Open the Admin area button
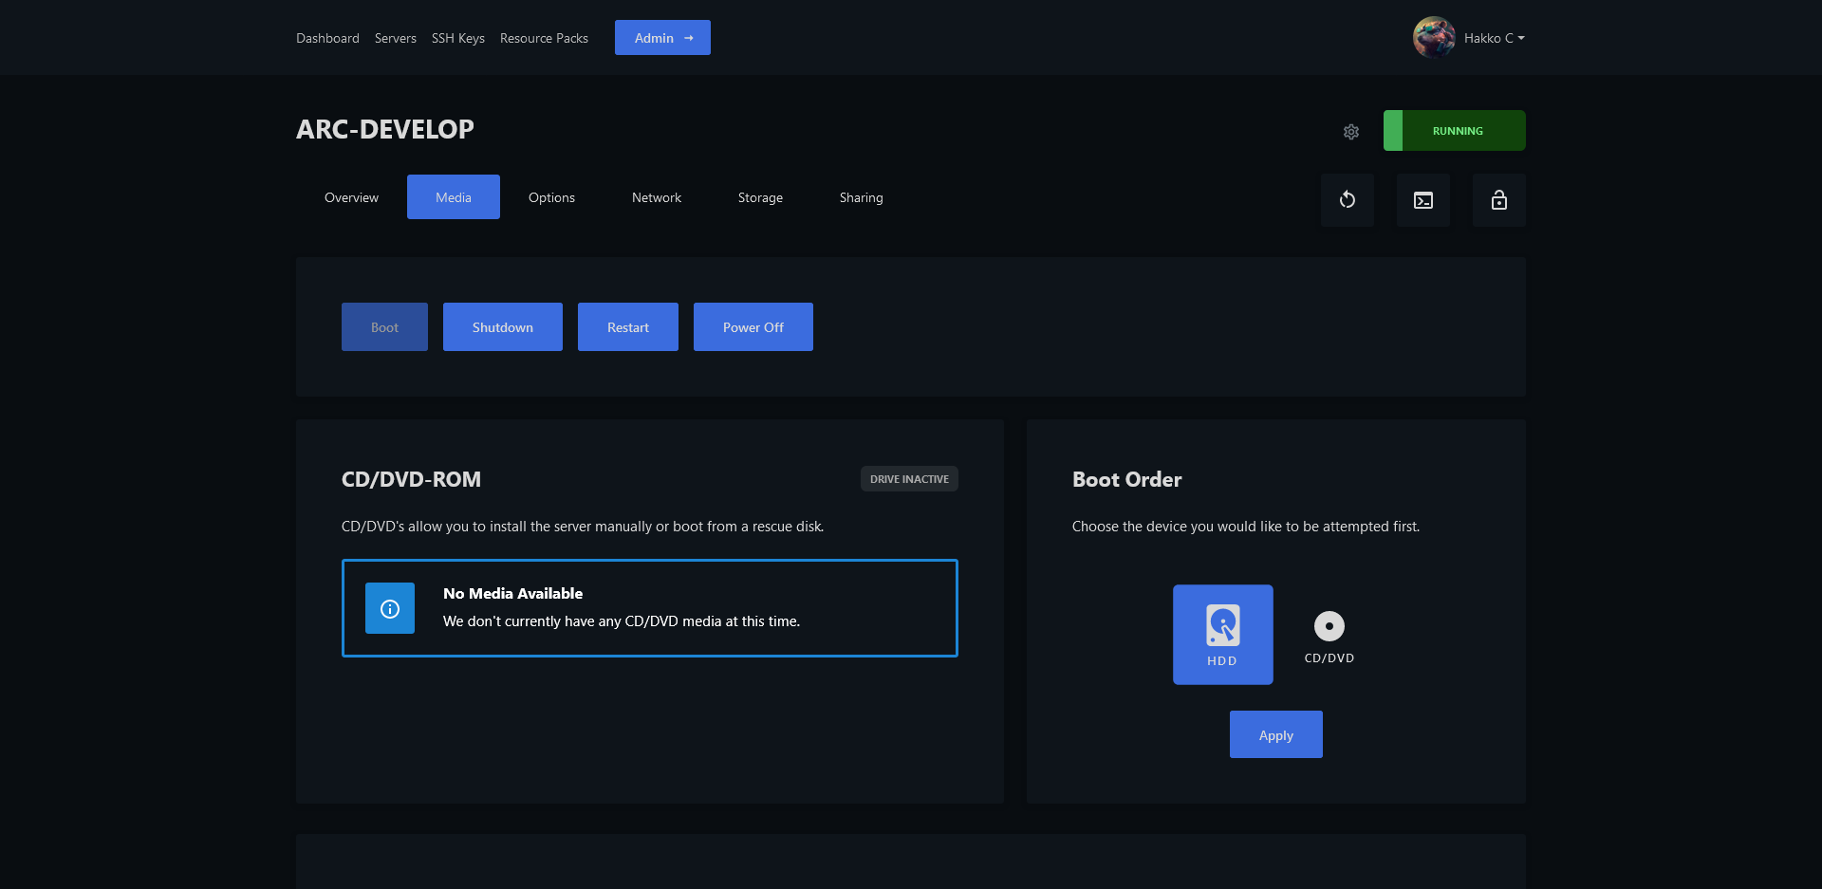 [662, 38]
